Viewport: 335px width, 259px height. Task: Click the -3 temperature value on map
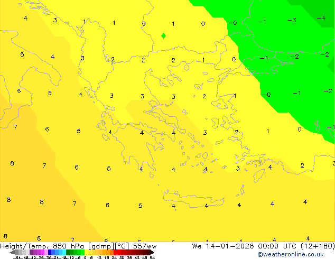coord(292,20)
